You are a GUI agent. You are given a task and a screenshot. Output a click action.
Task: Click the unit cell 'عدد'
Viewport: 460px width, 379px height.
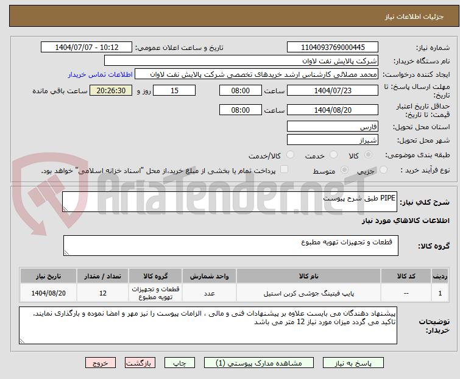[x=209, y=293]
